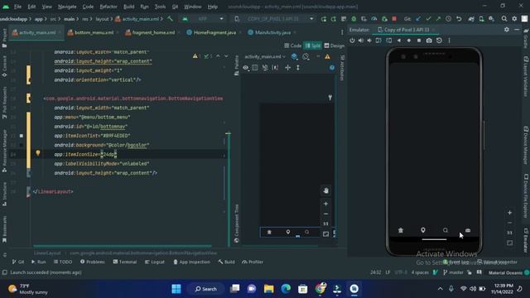Go to previous highlighted error arrow

[x=218, y=56]
